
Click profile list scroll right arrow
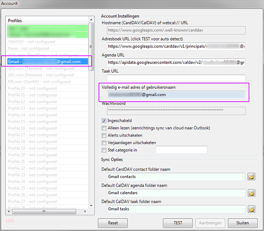click(85, 212)
